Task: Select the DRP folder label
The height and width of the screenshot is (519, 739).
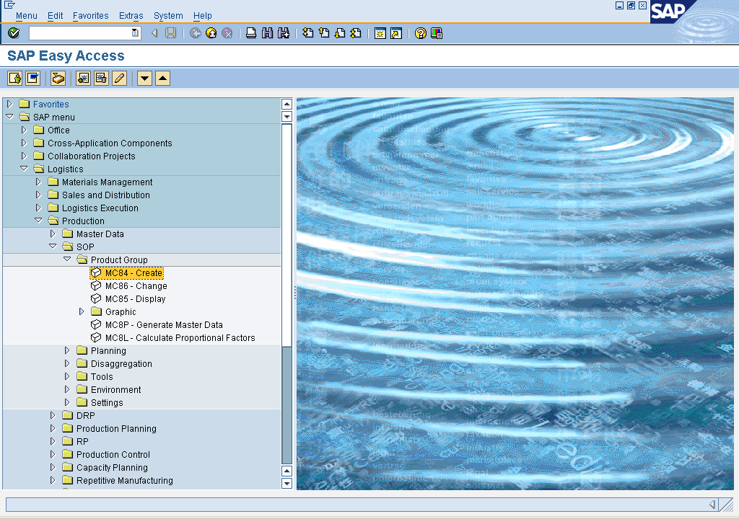Action: (x=86, y=415)
